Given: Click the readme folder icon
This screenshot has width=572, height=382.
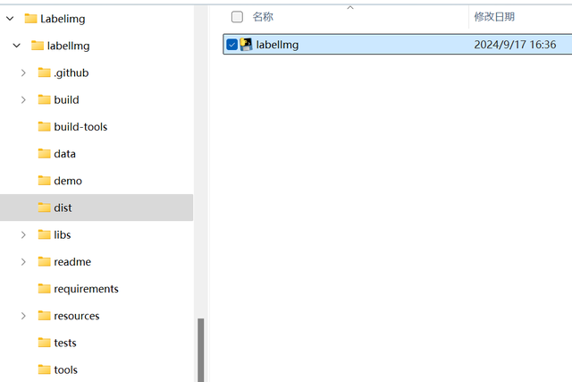Looking at the screenshot, I should (x=44, y=261).
